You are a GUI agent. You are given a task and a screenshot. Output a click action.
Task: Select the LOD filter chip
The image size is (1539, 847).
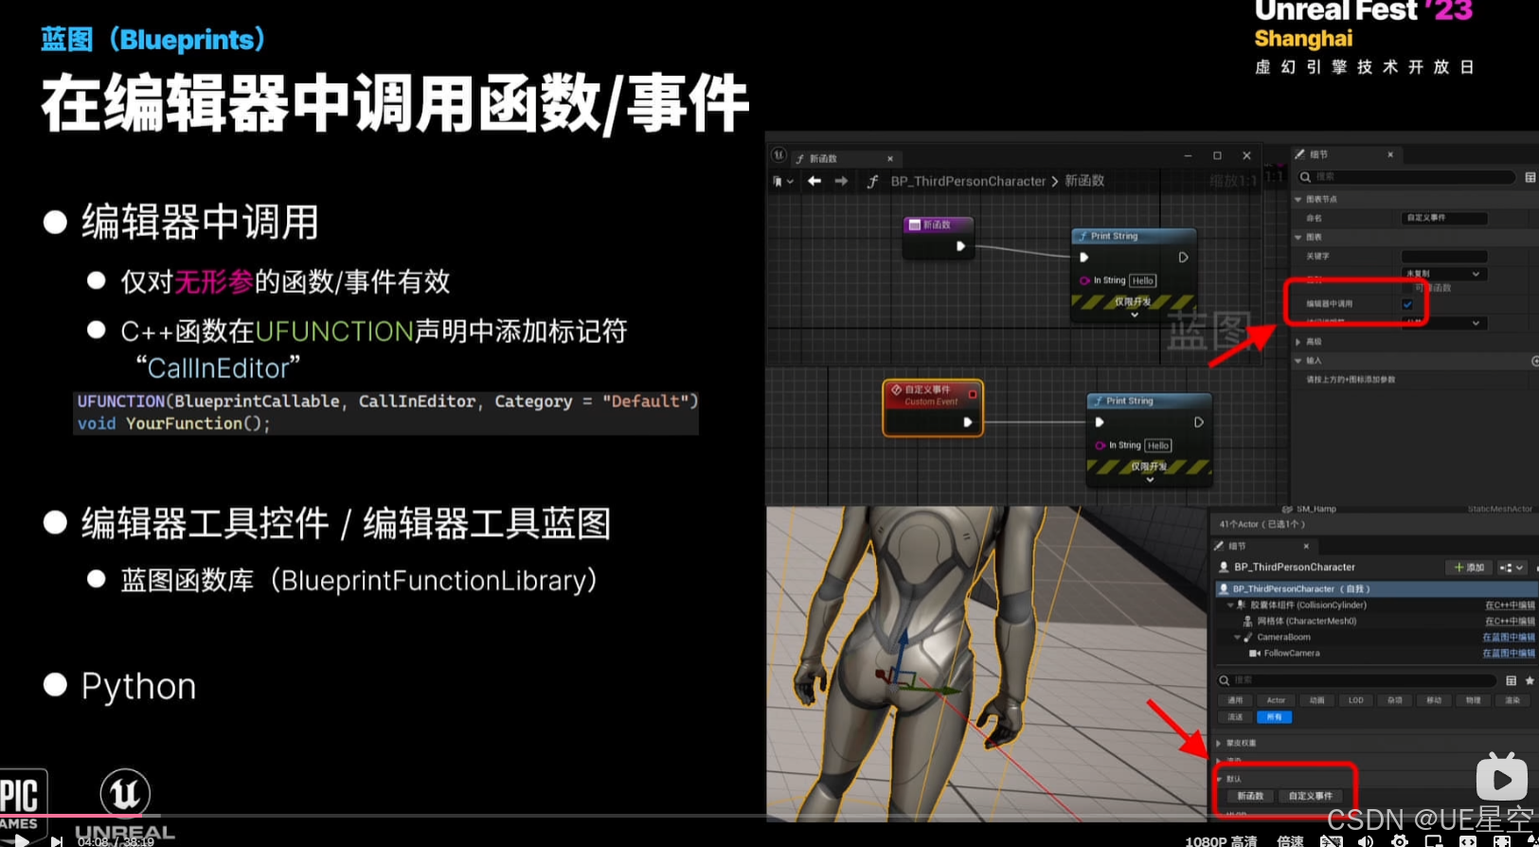(1355, 701)
